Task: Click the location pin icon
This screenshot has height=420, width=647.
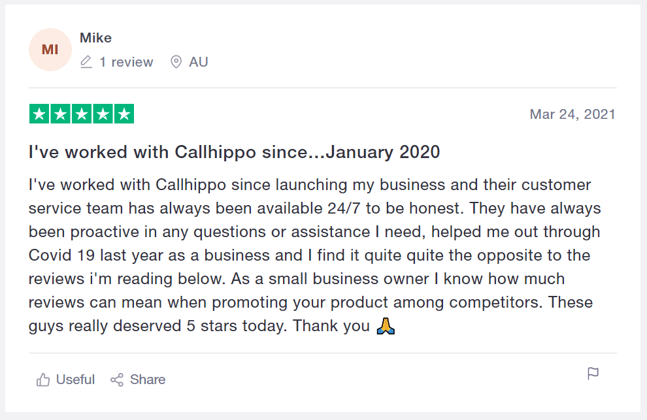Action: point(176,62)
